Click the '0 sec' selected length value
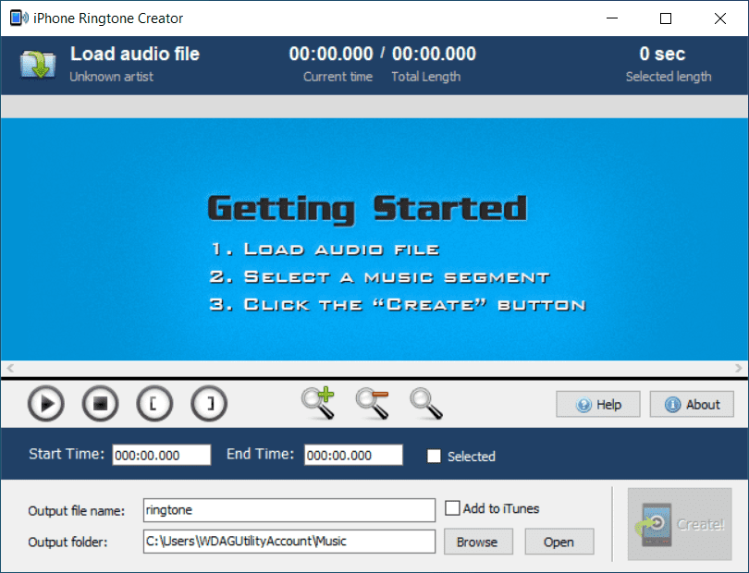 point(662,54)
